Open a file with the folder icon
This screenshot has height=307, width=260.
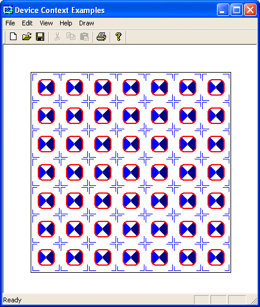27,37
